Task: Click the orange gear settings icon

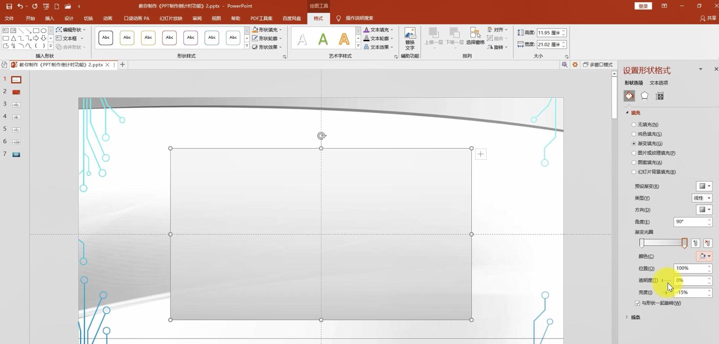Action: [x=575, y=65]
